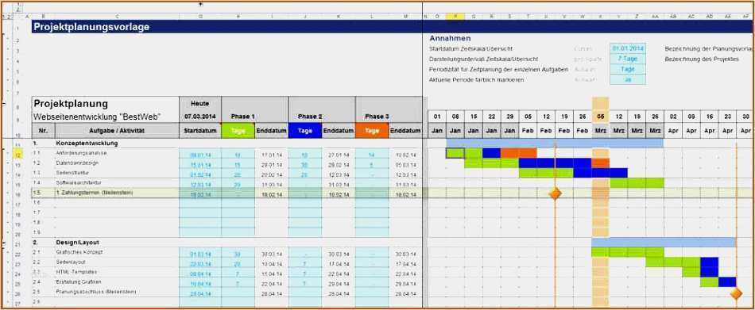The image size is (755, 310).
Task: Select the Grafisches Konzept task cell
Action: point(117,252)
